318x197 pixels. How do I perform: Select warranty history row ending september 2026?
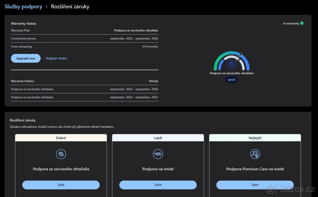(84, 89)
